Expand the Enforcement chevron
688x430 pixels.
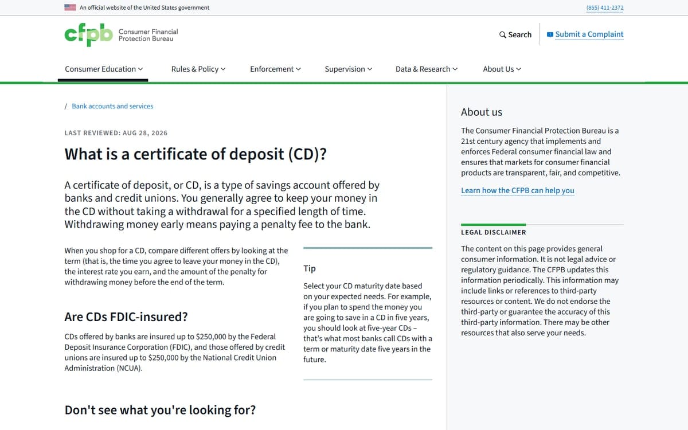298,69
